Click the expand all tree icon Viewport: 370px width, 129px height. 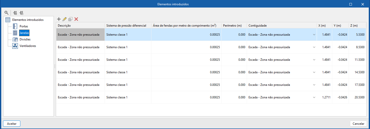[15, 13]
